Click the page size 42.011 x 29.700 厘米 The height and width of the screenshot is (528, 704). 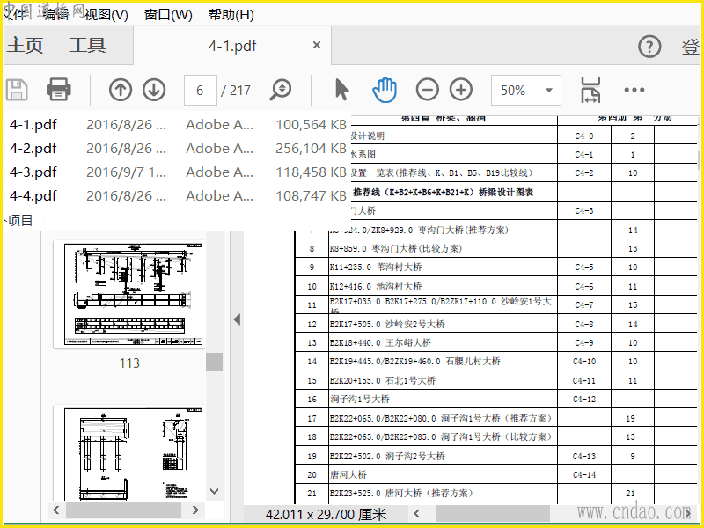[326, 514]
